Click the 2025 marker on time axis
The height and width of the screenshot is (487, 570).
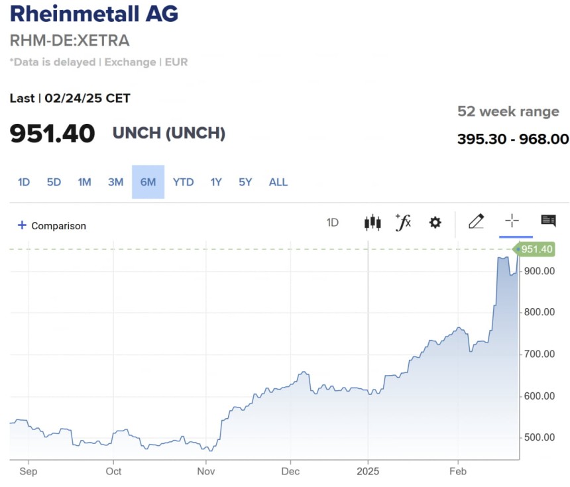[x=368, y=472]
